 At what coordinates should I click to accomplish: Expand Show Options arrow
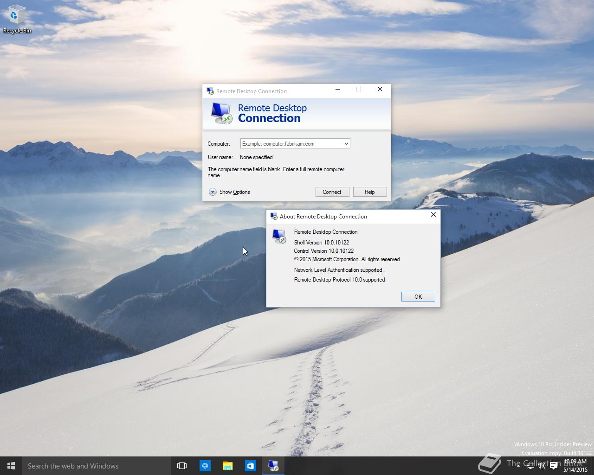(x=213, y=192)
